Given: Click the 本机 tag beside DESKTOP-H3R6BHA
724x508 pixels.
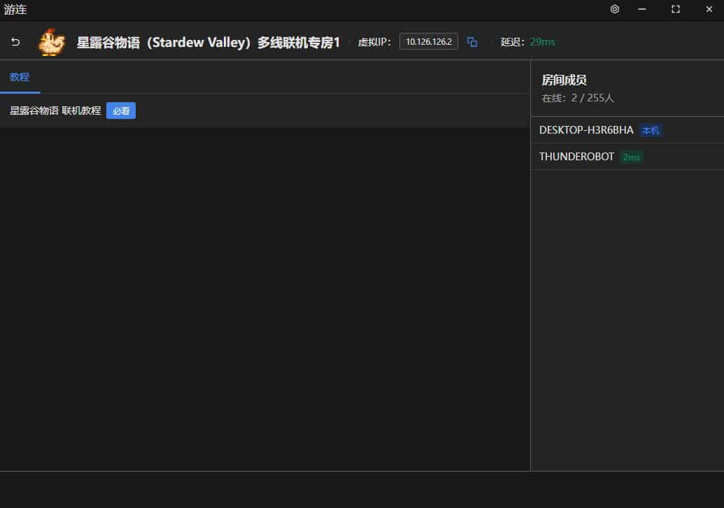Looking at the screenshot, I should tap(651, 131).
